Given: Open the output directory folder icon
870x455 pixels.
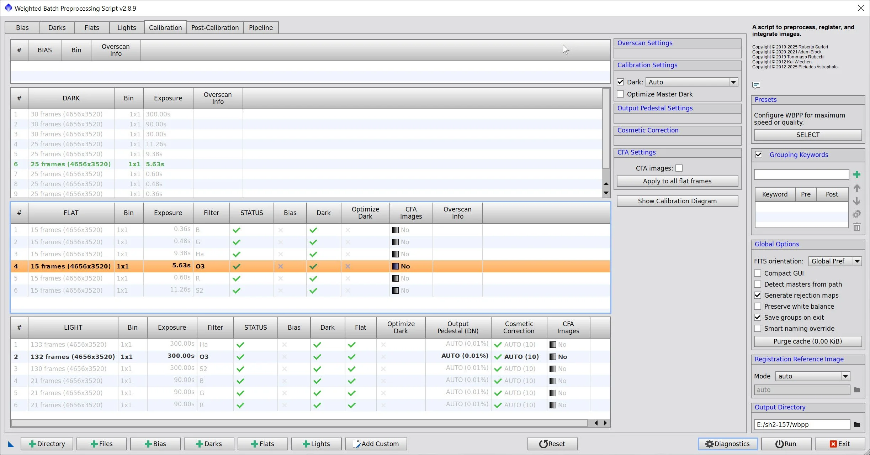Looking at the screenshot, I should [x=856, y=425].
